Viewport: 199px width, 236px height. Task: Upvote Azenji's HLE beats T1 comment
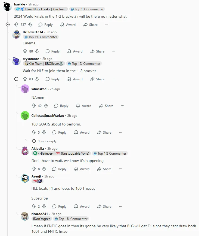[x=34, y=206]
